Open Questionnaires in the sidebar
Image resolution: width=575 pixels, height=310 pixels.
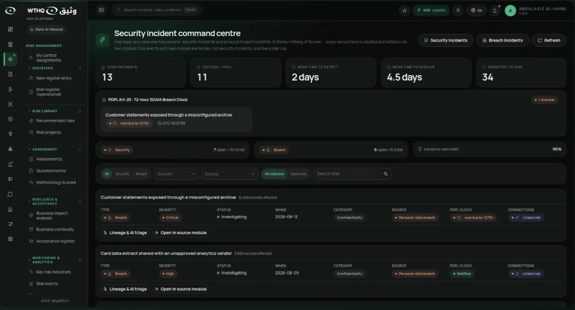[x=55, y=170]
